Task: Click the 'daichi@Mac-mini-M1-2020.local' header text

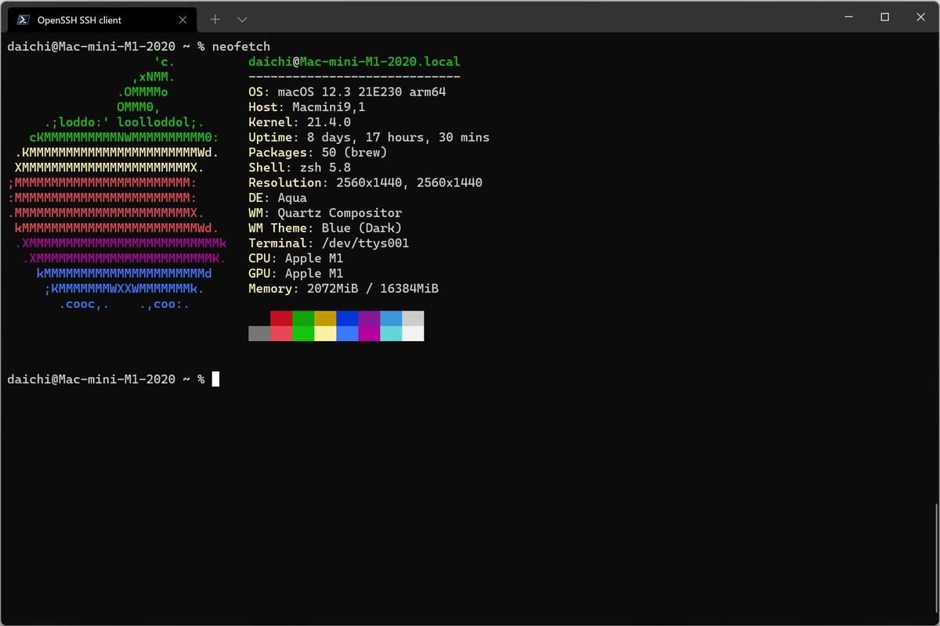Action: tap(354, 62)
